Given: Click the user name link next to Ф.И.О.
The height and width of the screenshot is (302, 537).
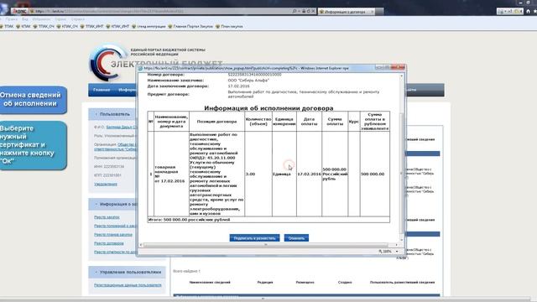Looking at the screenshot, I should (122, 127).
